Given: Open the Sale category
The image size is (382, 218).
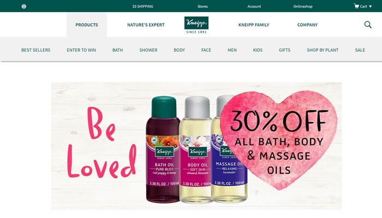Looking at the screenshot, I should 360,50.
